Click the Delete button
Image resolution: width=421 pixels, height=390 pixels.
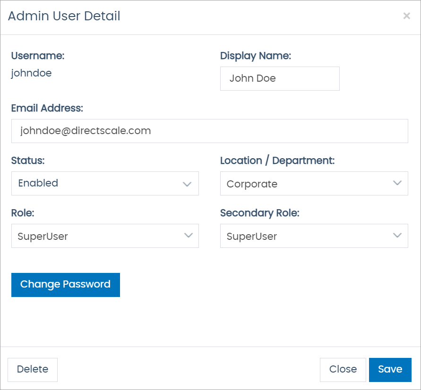(32, 370)
